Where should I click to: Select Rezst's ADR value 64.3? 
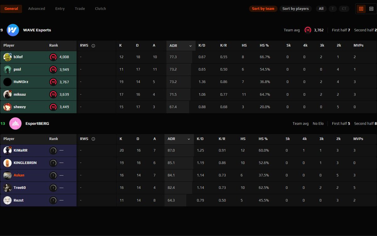pos(171,200)
